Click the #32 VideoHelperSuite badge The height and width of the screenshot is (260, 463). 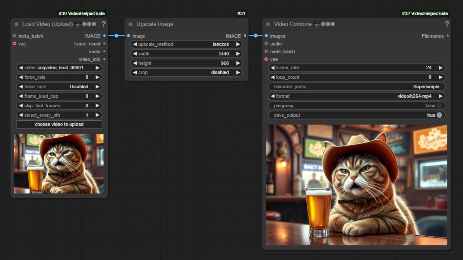click(x=425, y=14)
